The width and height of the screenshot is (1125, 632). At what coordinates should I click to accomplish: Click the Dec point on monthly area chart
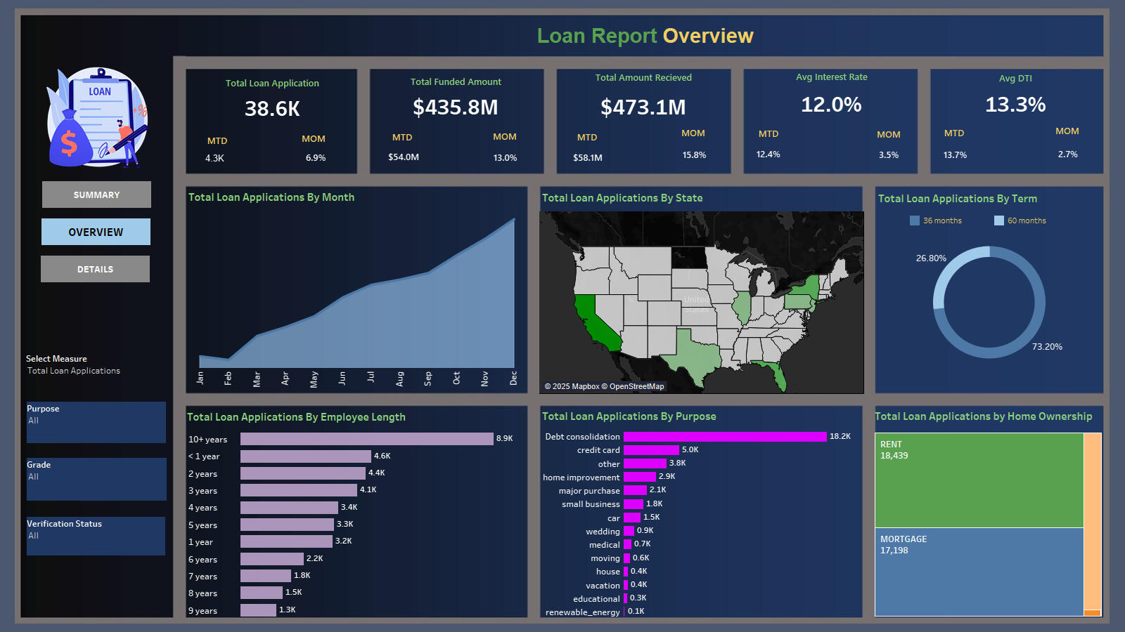(x=514, y=220)
